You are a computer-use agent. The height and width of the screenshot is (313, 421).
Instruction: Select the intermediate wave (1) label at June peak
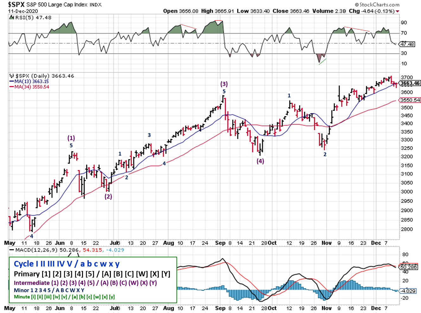click(x=71, y=138)
